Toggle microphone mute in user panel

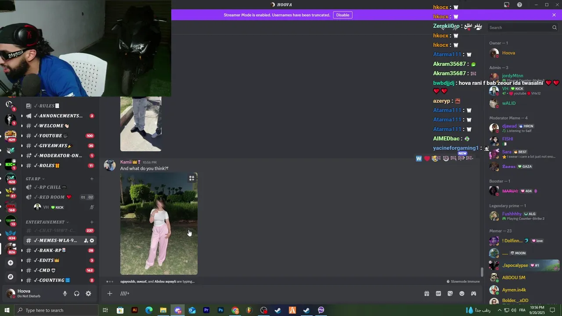pyautogui.click(x=65, y=294)
